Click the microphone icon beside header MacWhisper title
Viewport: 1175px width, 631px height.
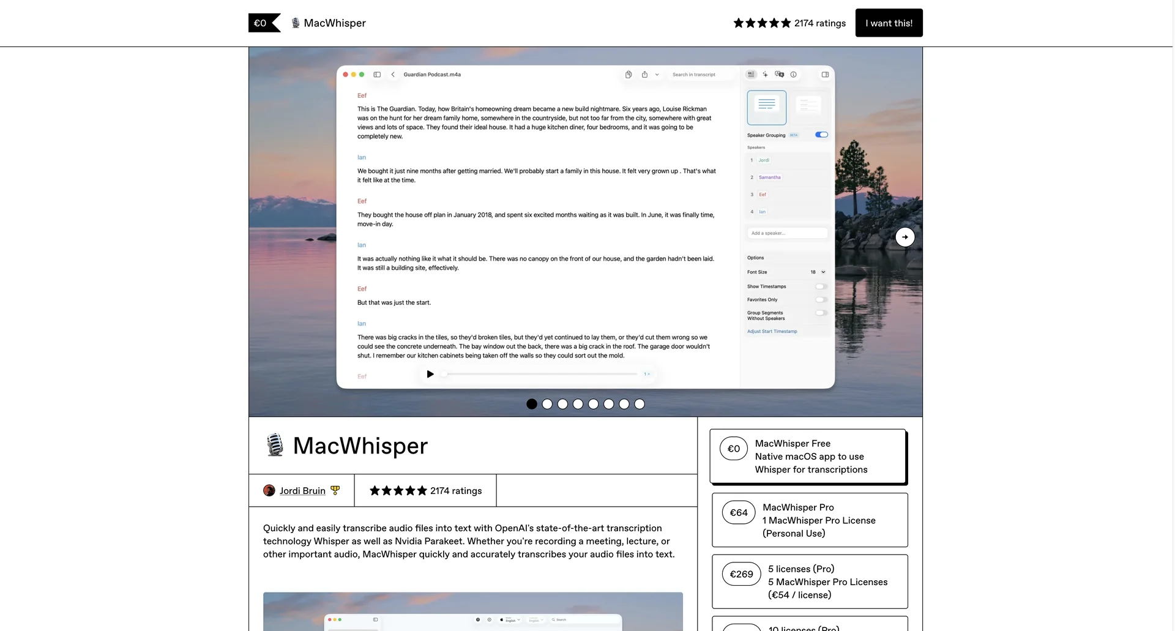296,23
